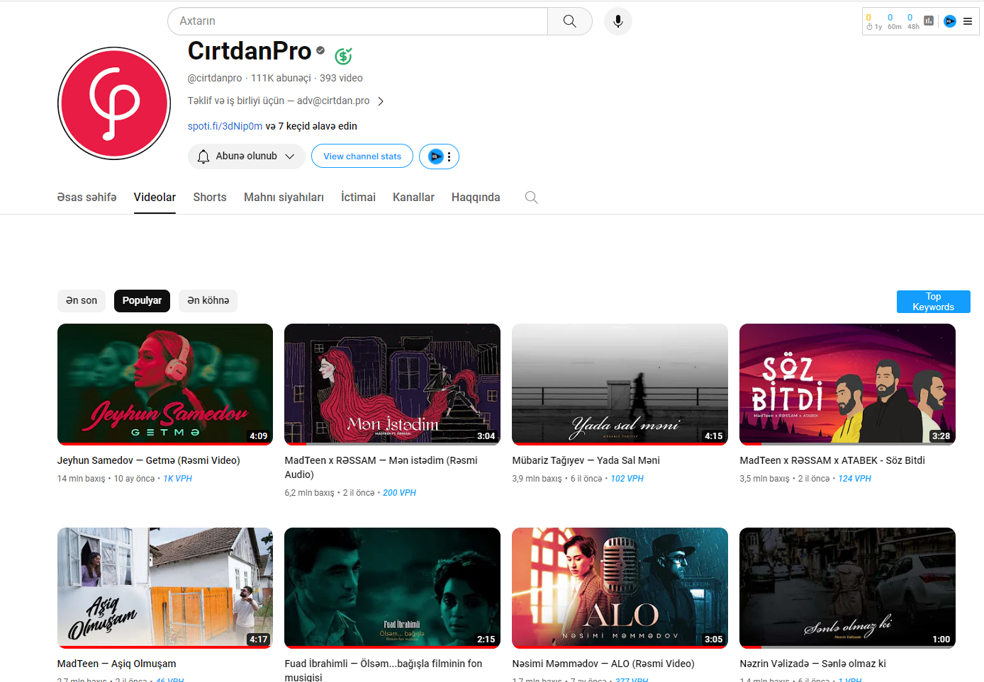Viewport: 984px width, 682px height.
Task: Click title 'MadTeen x RƏSSAM x ATABEK - Söz Bitdi'
Action: tap(832, 460)
